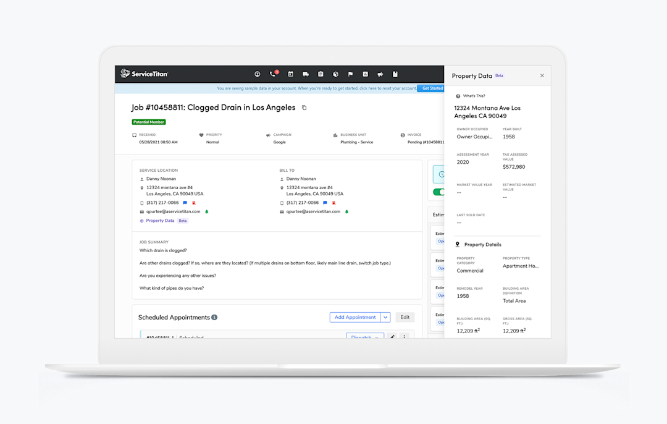Click green bell beside Bill To email
Viewport: 667px width, 424px height.
[x=346, y=211]
